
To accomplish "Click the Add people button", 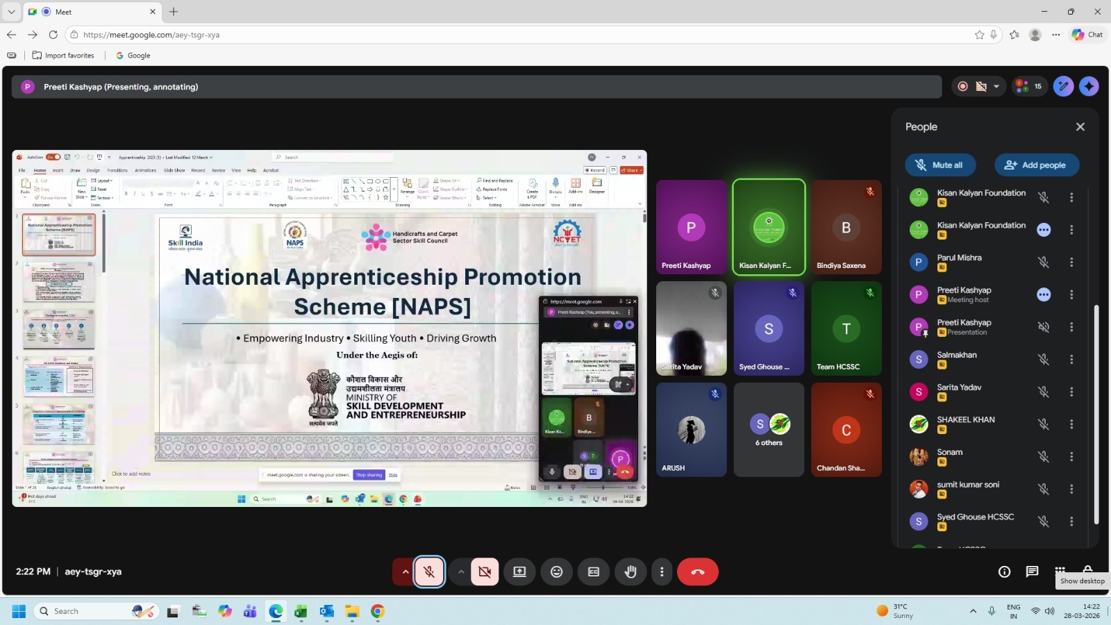I will point(1036,165).
